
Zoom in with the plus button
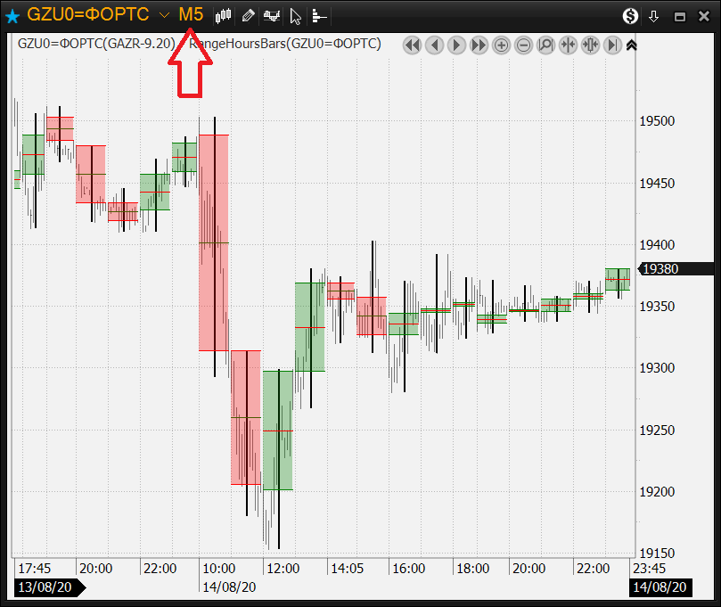[501, 45]
